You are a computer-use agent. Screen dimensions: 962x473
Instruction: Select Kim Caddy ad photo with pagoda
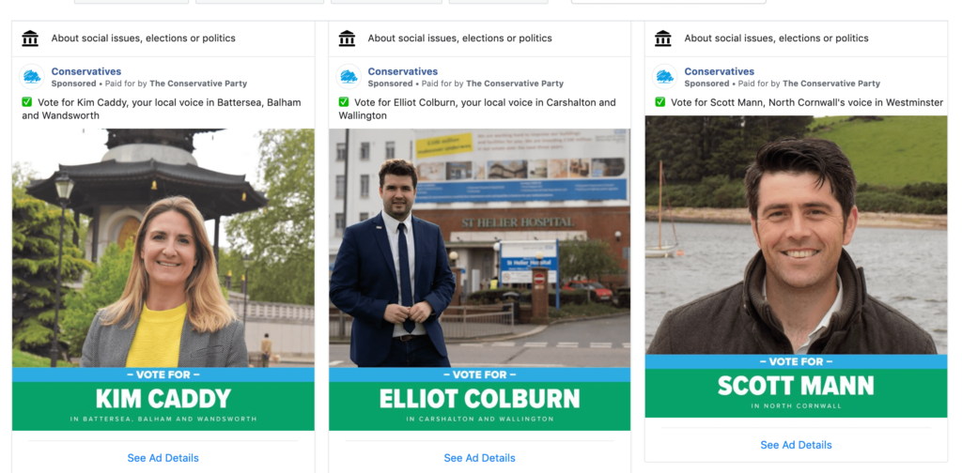tap(163, 248)
